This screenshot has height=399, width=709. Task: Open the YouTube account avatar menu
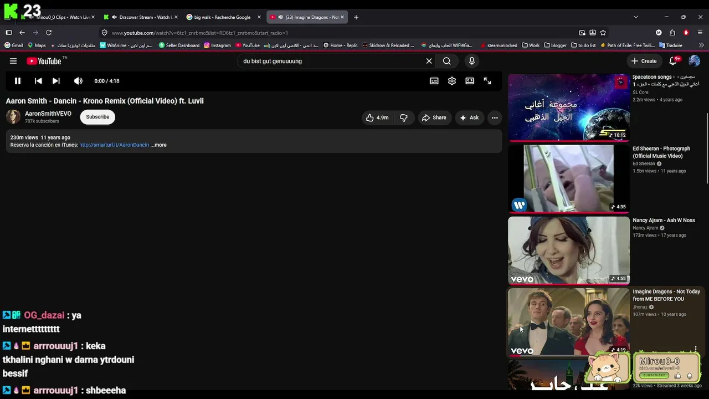694,61
